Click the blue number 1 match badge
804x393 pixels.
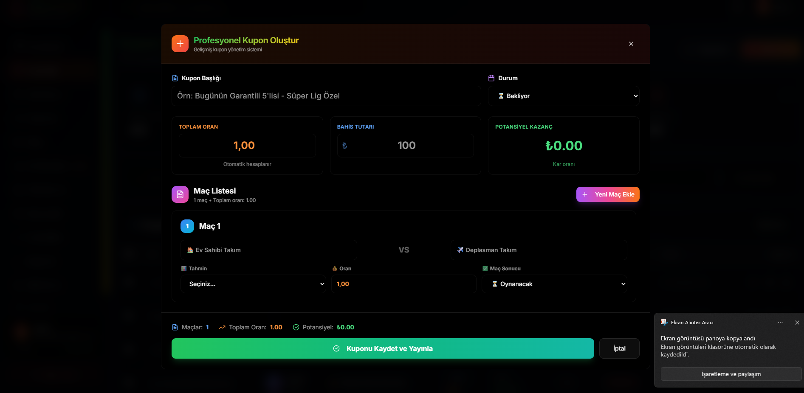click(187, 226)
